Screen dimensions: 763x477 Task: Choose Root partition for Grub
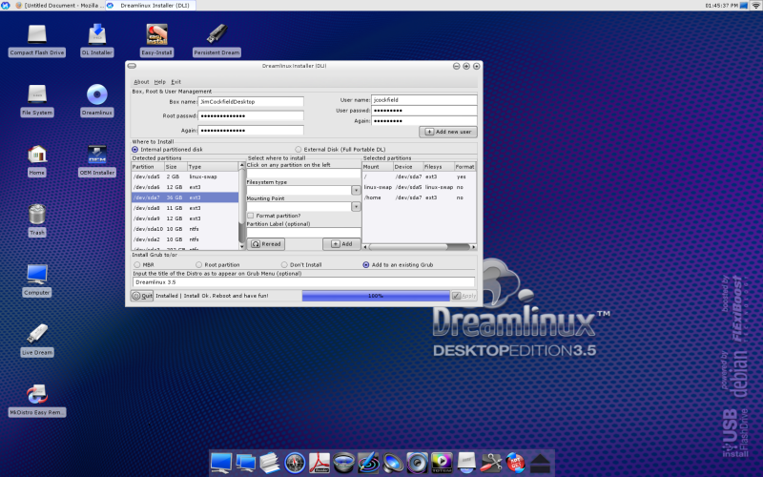pos(199,265)
